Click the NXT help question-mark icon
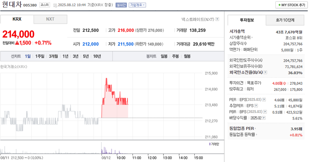Screen dimensions: 309x162 (217, 19)
